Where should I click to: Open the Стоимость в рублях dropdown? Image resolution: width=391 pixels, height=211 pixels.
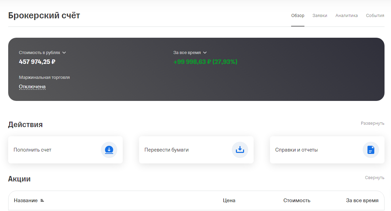[42, 53]
